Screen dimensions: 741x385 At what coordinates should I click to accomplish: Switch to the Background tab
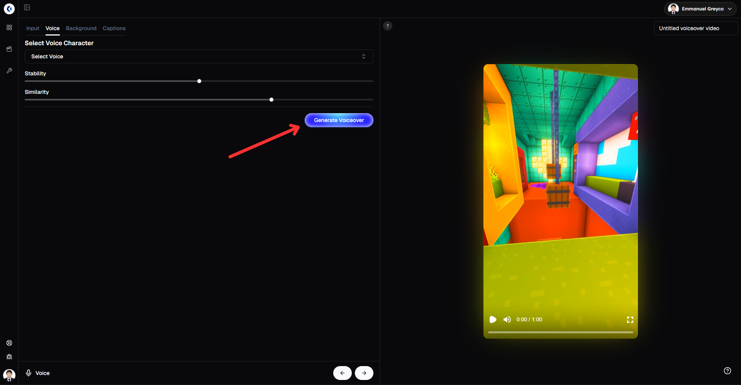(x=81, y=28)
